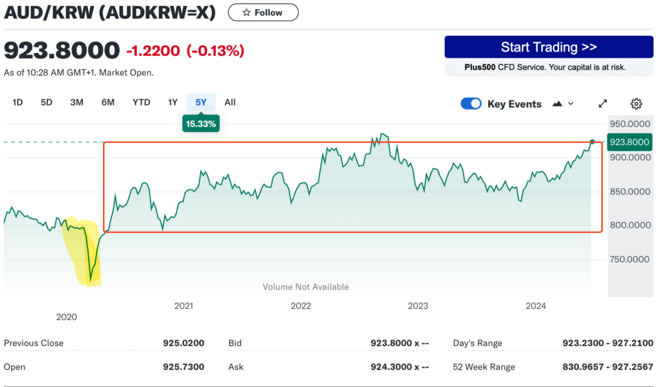Select the 1D time range
The width and height of the screenshot is (664, 387).
(x=18, y=102)
